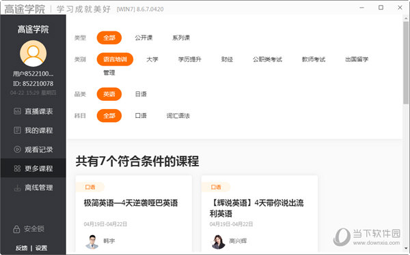
Task: Click teacher 高兴辉's avatar photo
Action: click(x=218, y=241)
